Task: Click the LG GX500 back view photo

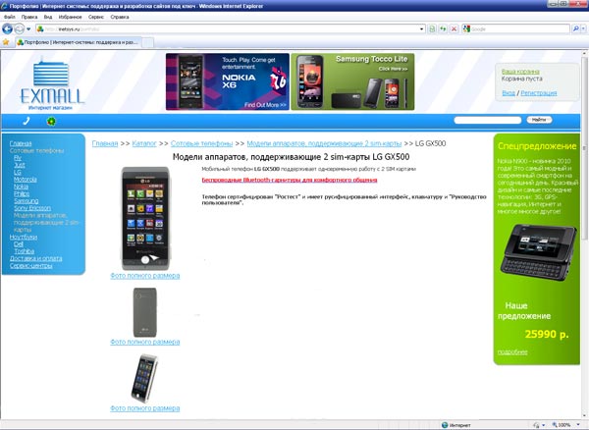Action: (x=145, y=312)
